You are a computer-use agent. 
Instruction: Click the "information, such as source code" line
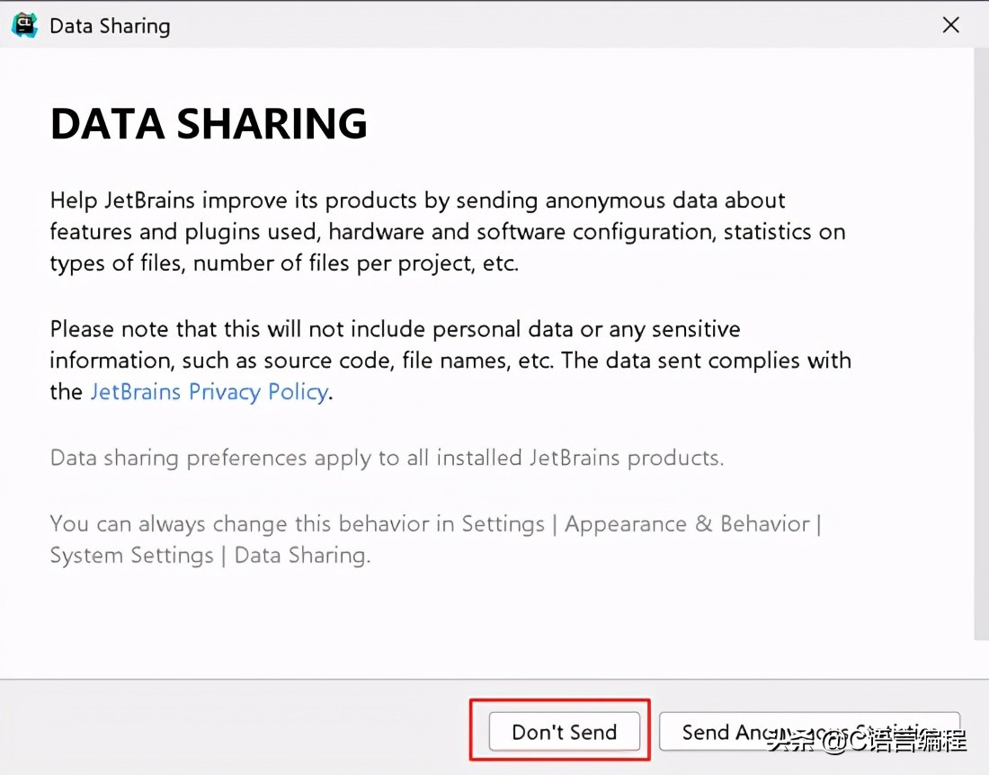click(x=450, y=361)
